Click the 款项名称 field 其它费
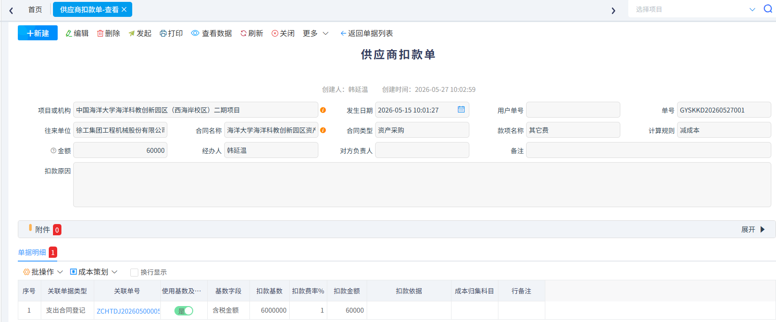Viewport: 776px width, 322px height. (573, 130)
